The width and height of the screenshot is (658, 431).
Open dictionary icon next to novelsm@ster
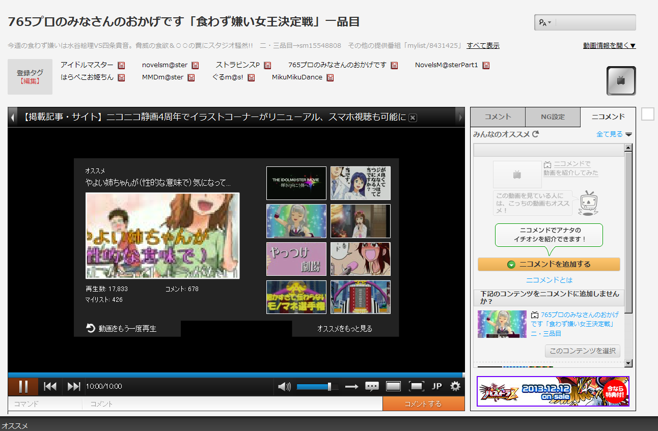click(x=195, y=65)
